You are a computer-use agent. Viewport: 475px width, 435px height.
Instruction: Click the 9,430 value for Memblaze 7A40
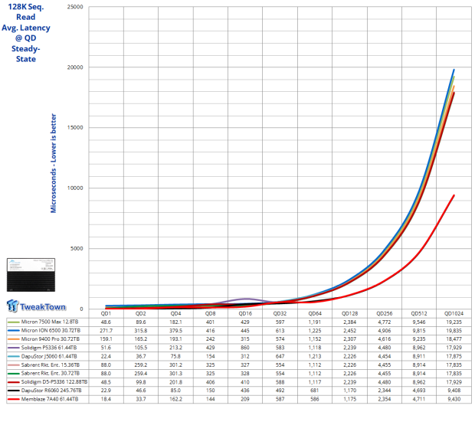454,399
